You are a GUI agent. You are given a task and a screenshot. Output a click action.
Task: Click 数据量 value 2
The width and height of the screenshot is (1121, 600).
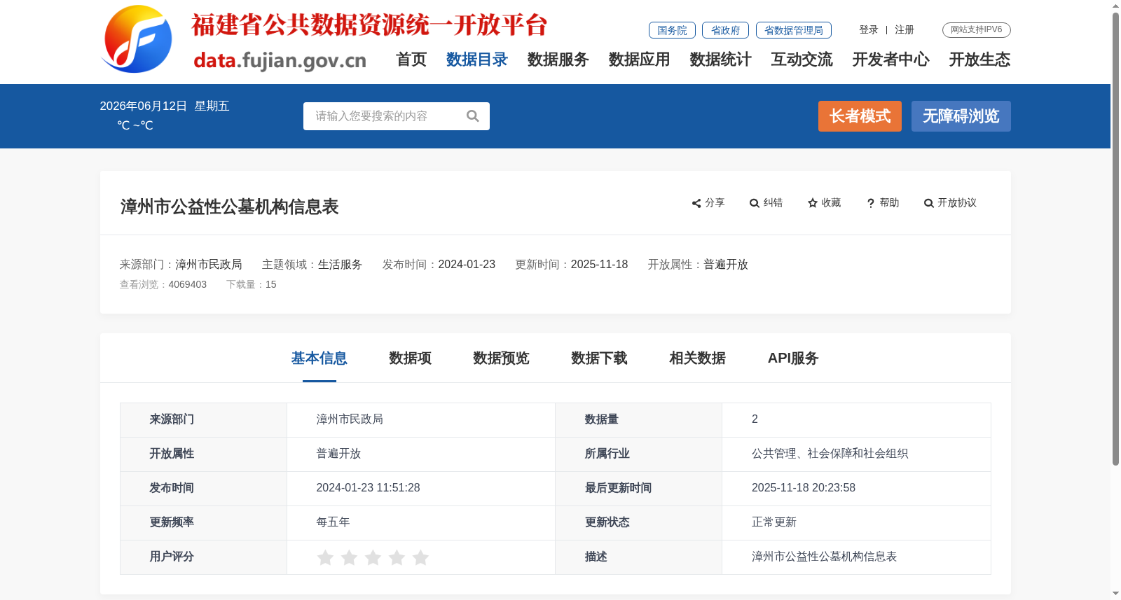755,419
